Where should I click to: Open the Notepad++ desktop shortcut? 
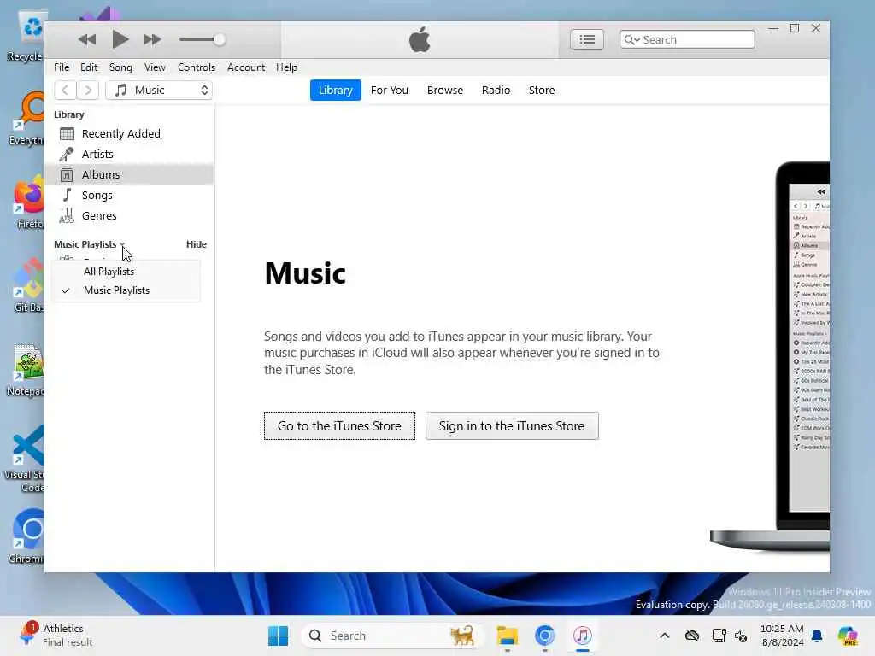coord(26,370)
